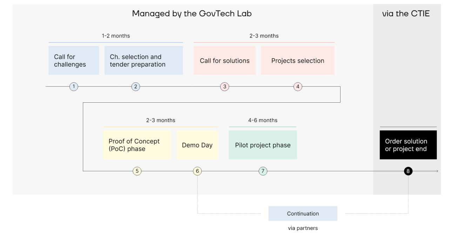Click the via the CTIE heading
Viewport: 449px width, 246px height.
406,14
